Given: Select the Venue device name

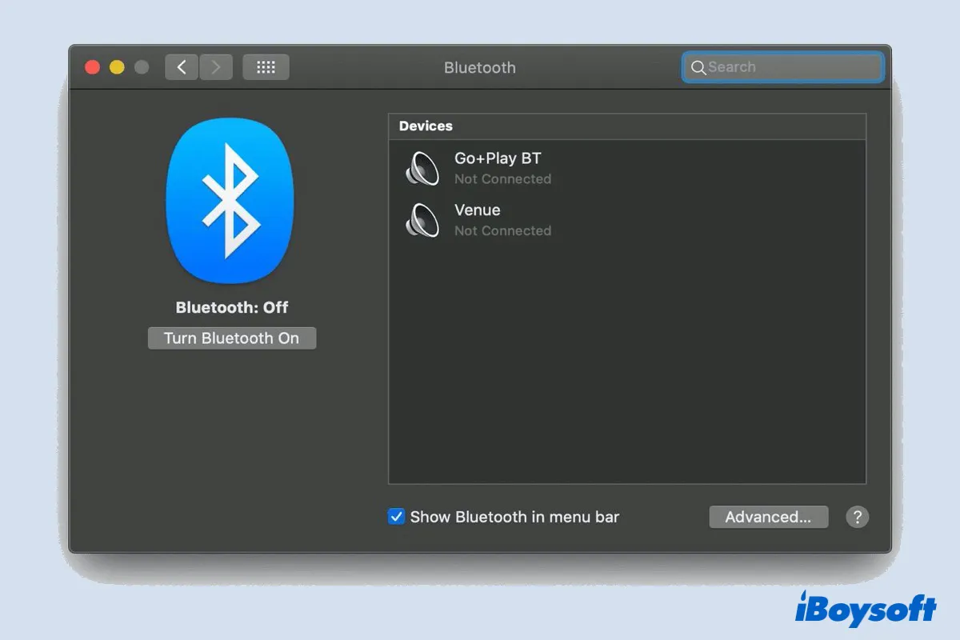Looking at the screenshot, I should point(478,210).
